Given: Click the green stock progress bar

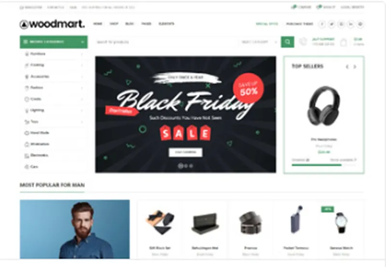Looking at the screenshot, I should tap(317, 165).
